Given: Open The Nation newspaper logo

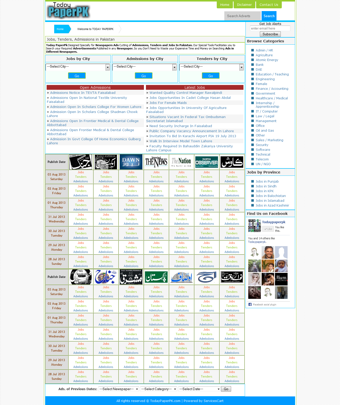Looking at the screenshot, I should point(181,162).
